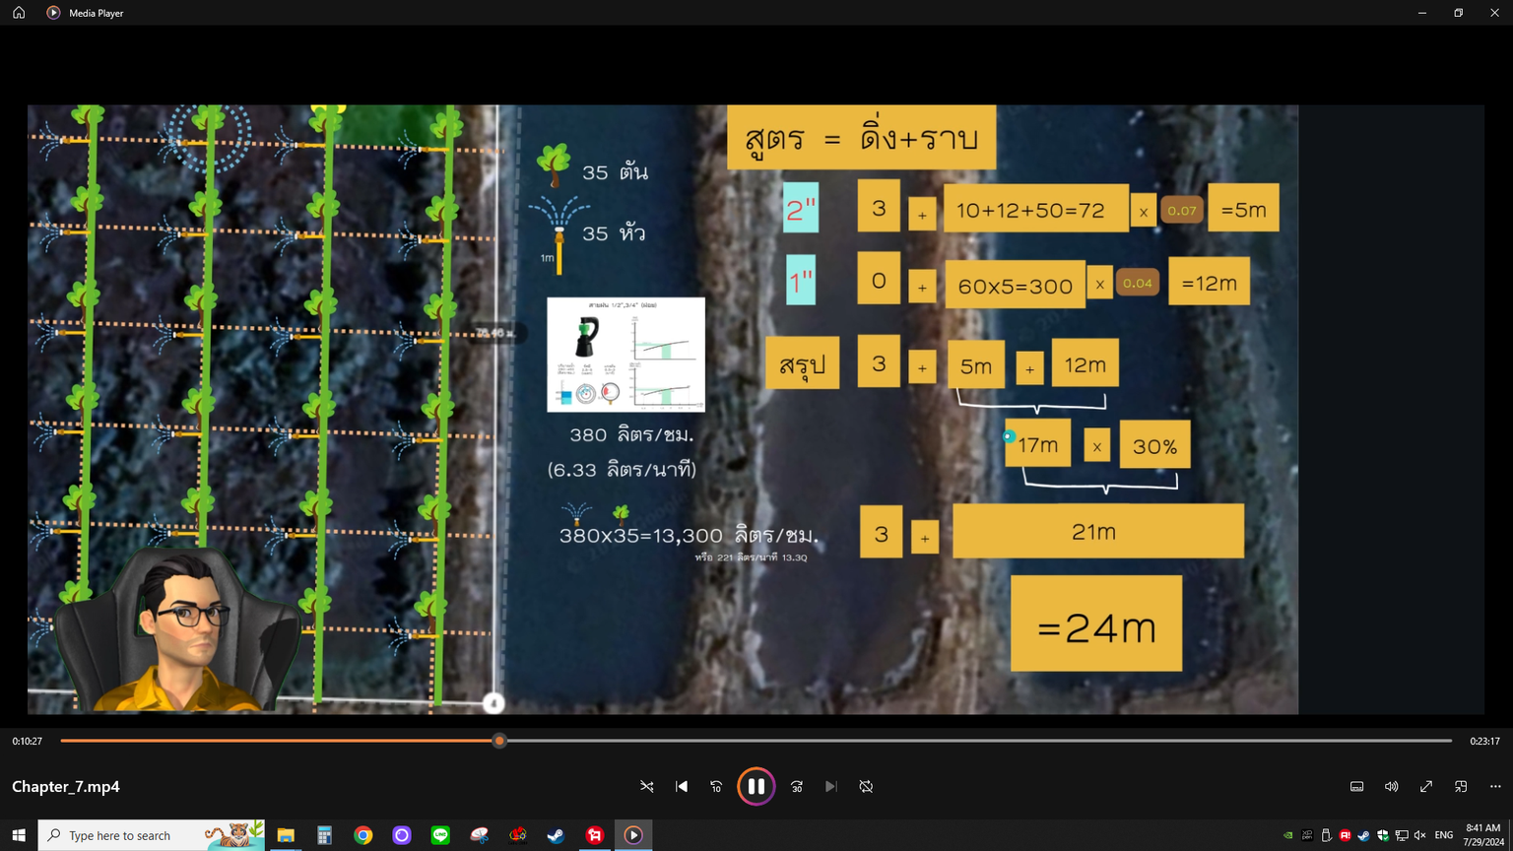This screenshot has height=851, width=1513.
Task: Open the volume control
Action: [1391, 786]
